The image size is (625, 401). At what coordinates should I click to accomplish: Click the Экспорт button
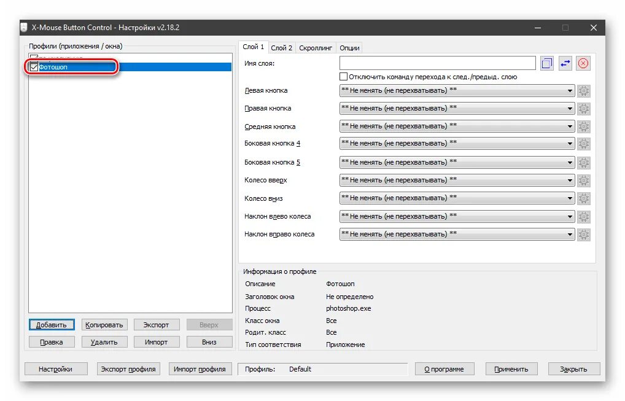[156, 325]
